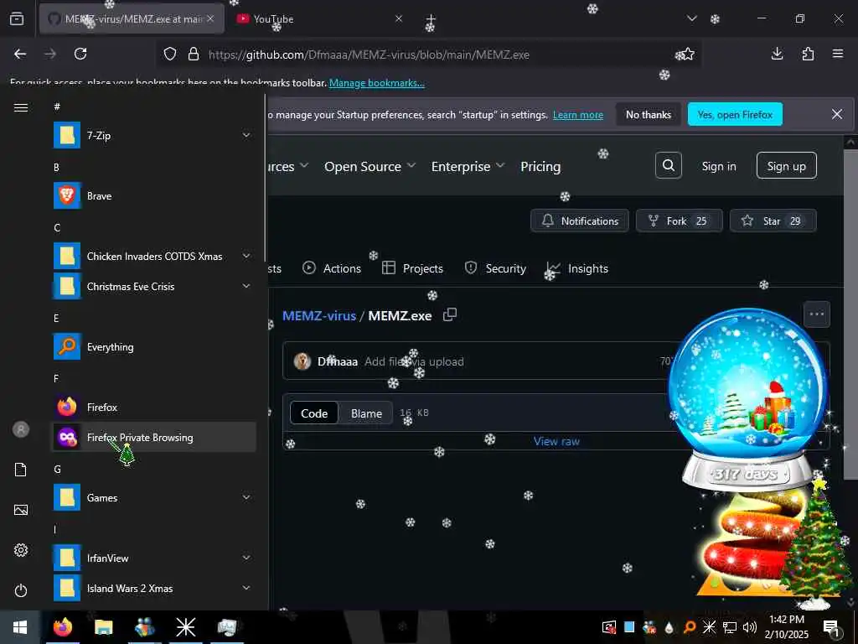Screen dimensions: 858x644
Task: Click the Sign up button
Action: (x=786, y=166)
